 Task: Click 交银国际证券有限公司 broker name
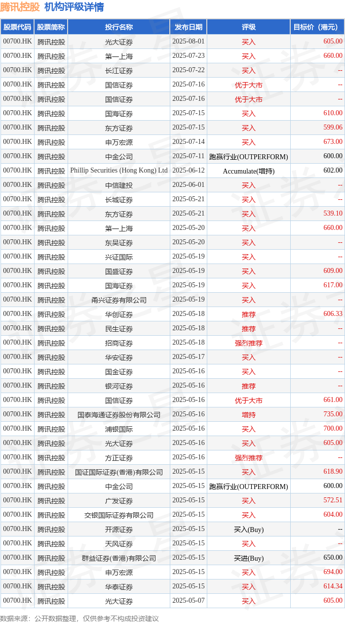click(119, 515)
